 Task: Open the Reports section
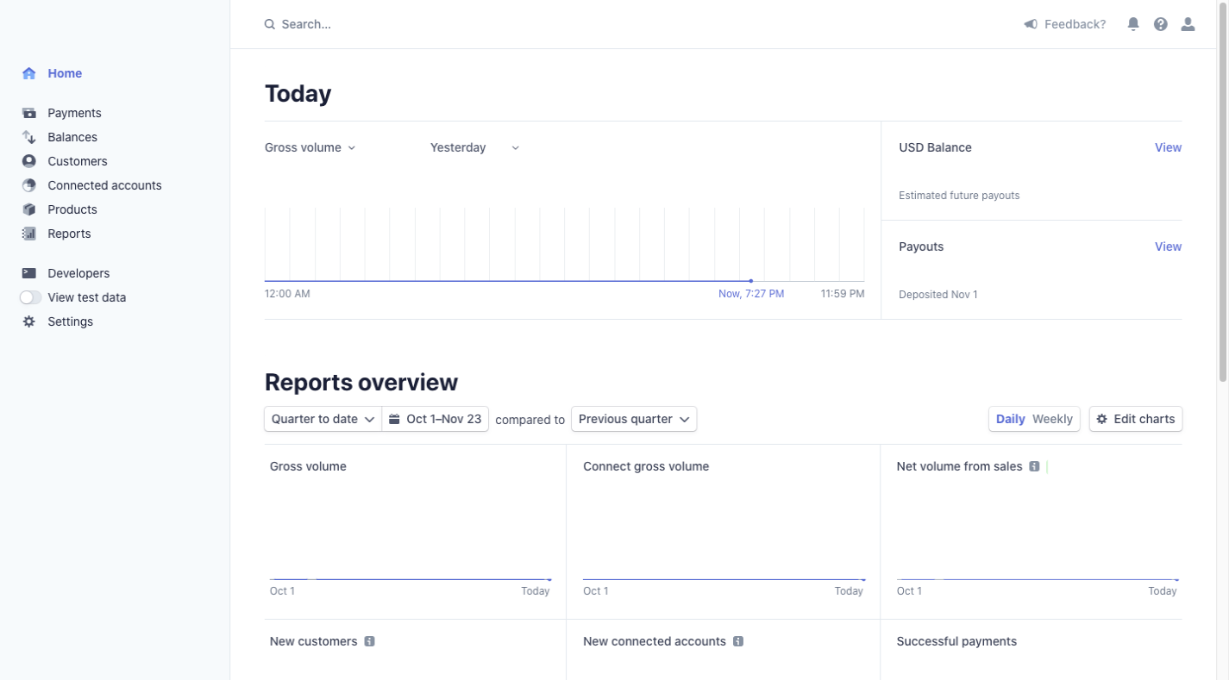pyautogui.click(x=68, y=234)
